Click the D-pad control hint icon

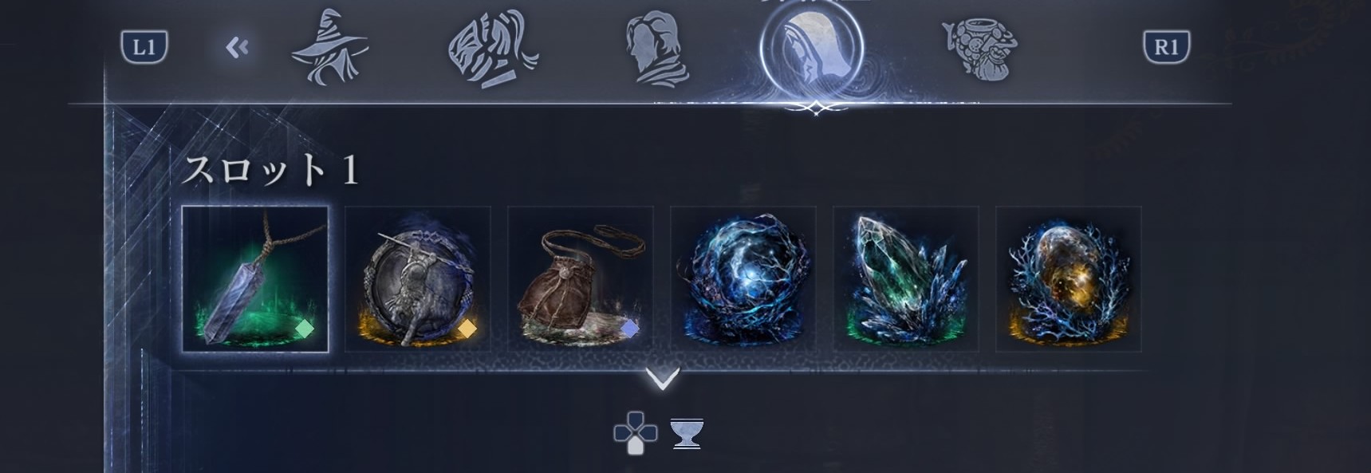pos(635,433)
